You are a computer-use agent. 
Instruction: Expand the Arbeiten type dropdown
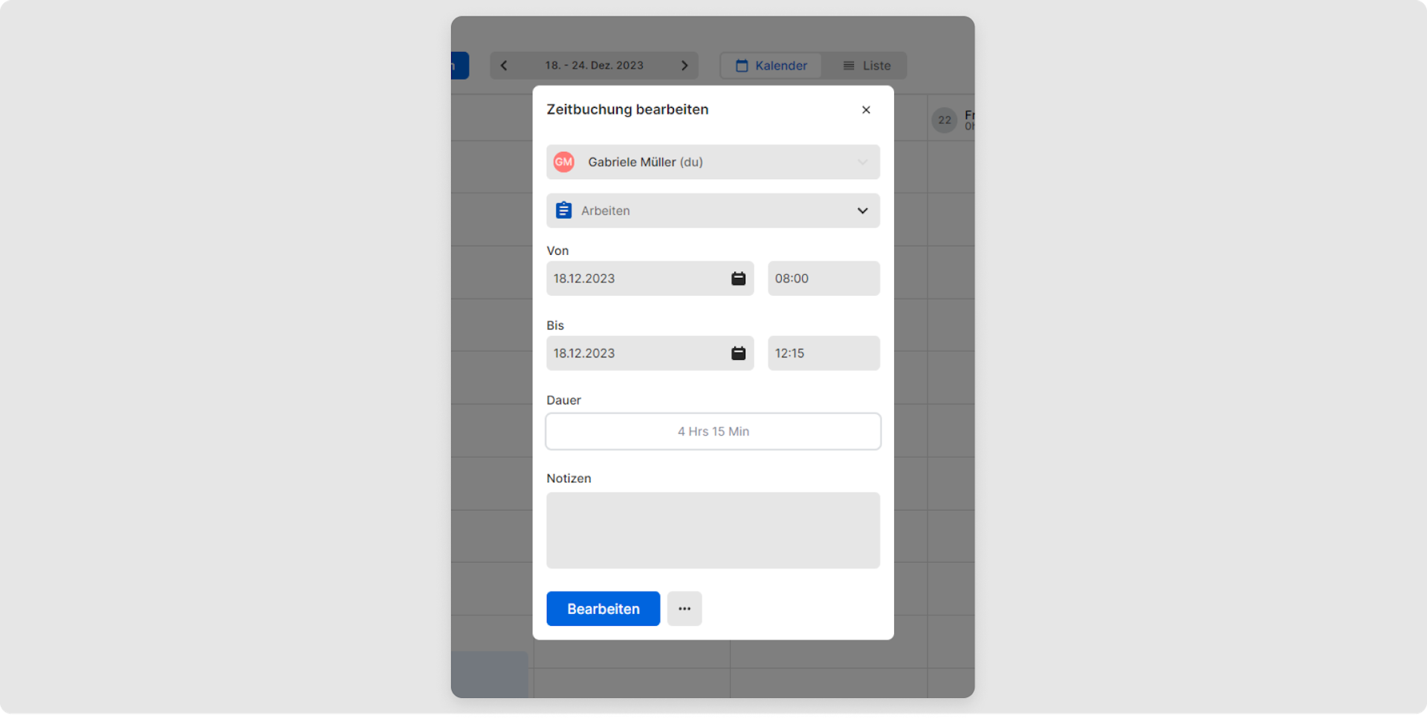coord(713,211)
